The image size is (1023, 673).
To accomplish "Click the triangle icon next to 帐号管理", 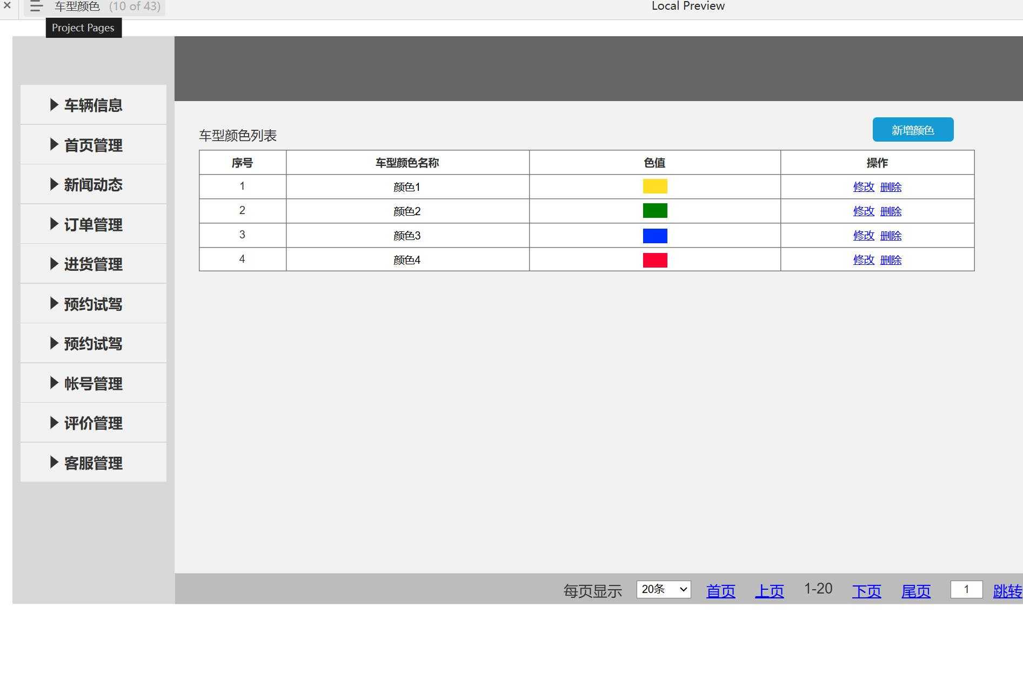I will (x=54, y=383).
